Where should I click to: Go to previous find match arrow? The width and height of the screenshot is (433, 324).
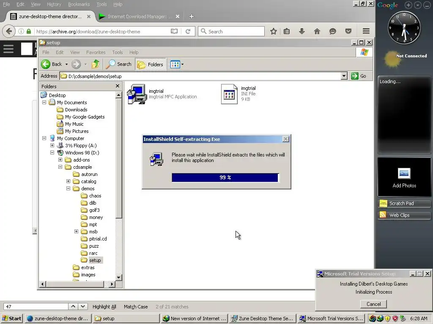point(73,306)
